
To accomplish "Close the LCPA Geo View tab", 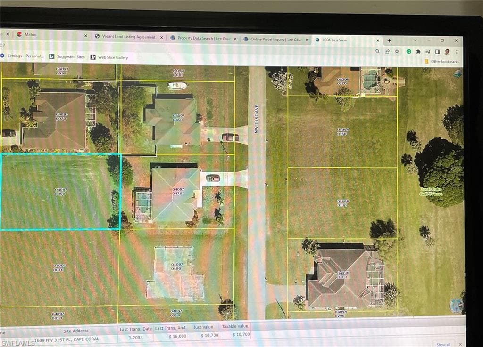I will click(378, 40).
